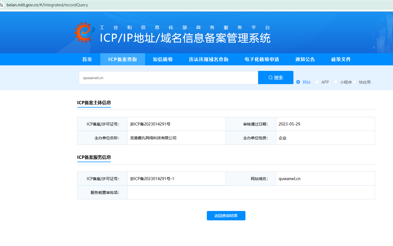Viewport: 393px width, 246px height.
Task: Click the ICP备案主体信息 section heading
Action: [94, 103]
